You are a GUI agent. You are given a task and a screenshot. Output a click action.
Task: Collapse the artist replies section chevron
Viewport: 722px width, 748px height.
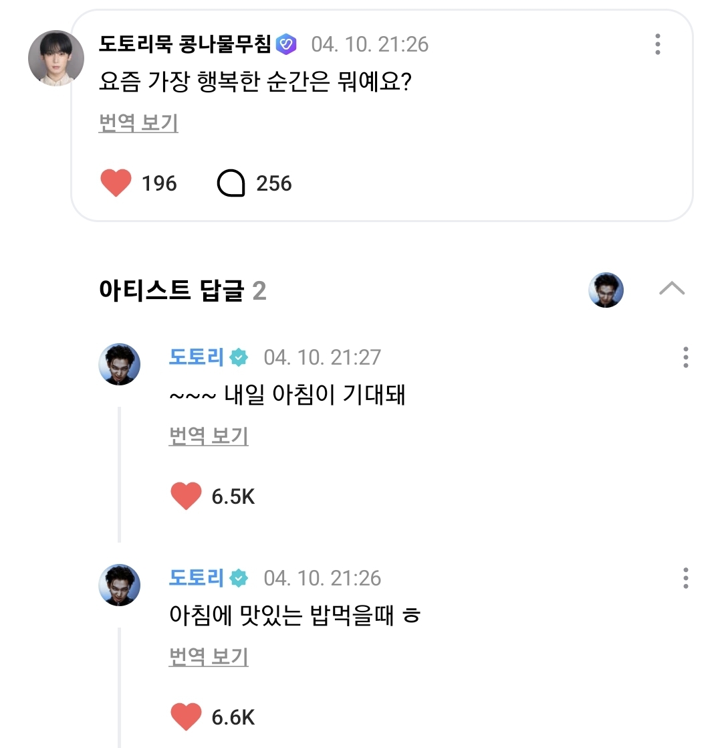pos(672,288)
